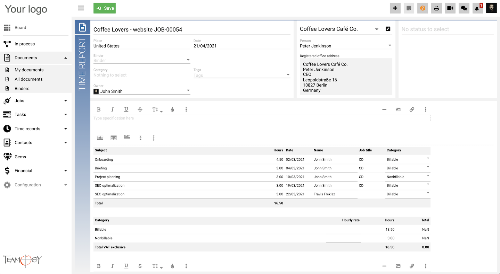This screenshot has height=274, width=500.
Task: Open font size dropdown in specification editor
Action: pyautogui.click(x=157, y=109)
